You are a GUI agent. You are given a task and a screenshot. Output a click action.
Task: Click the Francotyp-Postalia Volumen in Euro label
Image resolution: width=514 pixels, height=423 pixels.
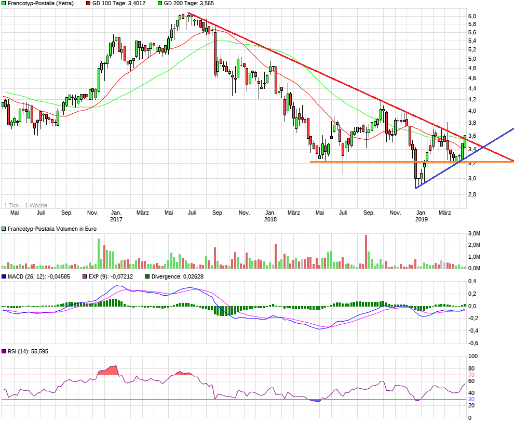[52, 229]
